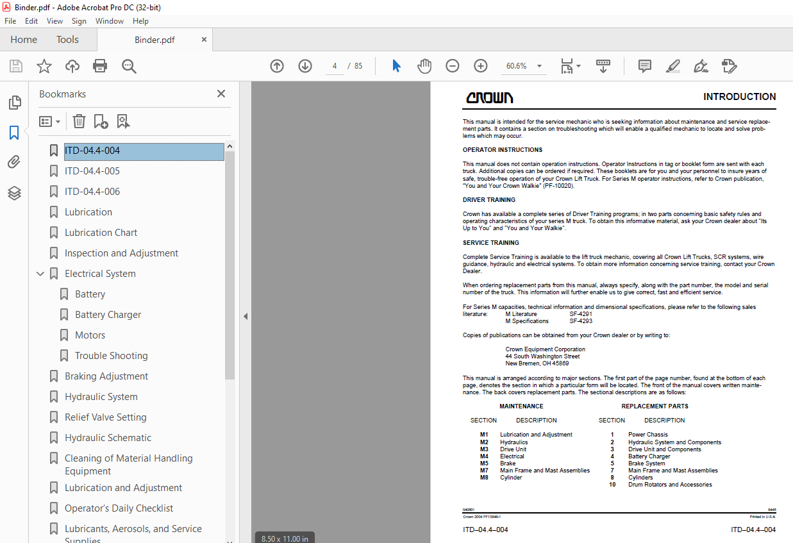Collapse navigation pane with left arrow
This screenshot has width=793, height=543.
point(246,317)
